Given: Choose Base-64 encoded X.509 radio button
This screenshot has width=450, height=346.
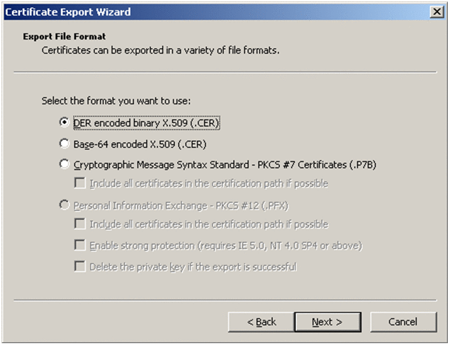Looking at the screenshot, I should click(65, 143).
